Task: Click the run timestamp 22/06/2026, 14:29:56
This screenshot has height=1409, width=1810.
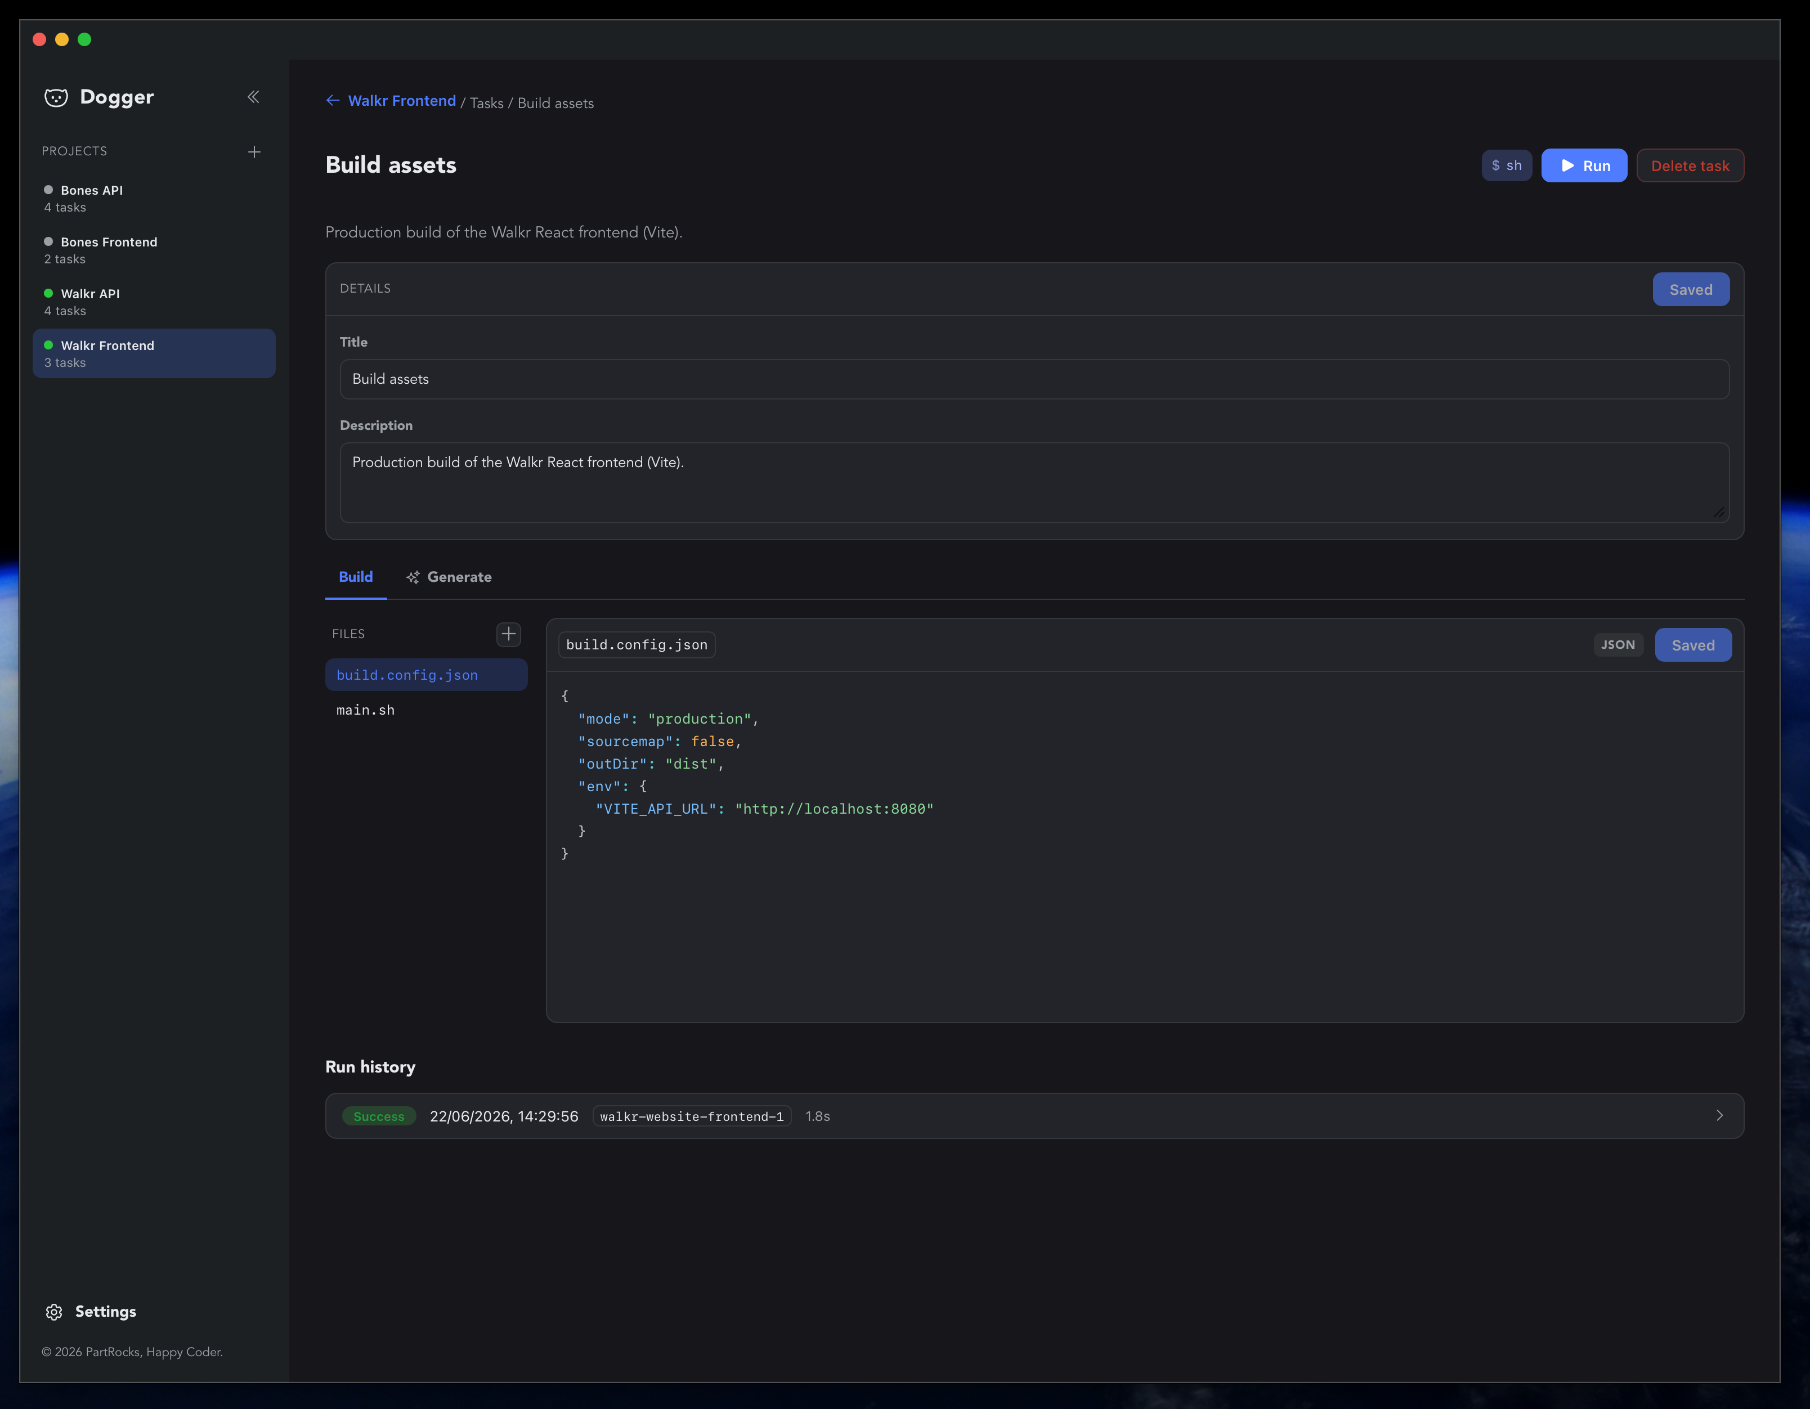Action: (x=504, y=1116)
